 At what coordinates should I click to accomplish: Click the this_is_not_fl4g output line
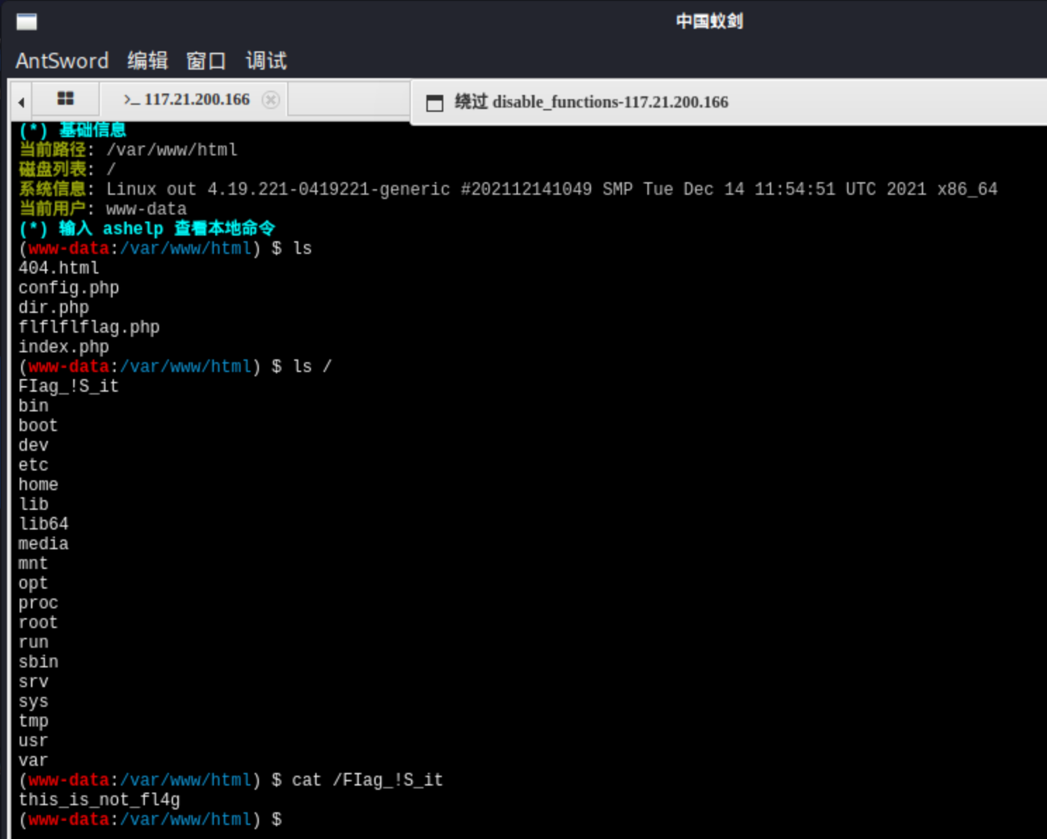click(x=99, y=800)
